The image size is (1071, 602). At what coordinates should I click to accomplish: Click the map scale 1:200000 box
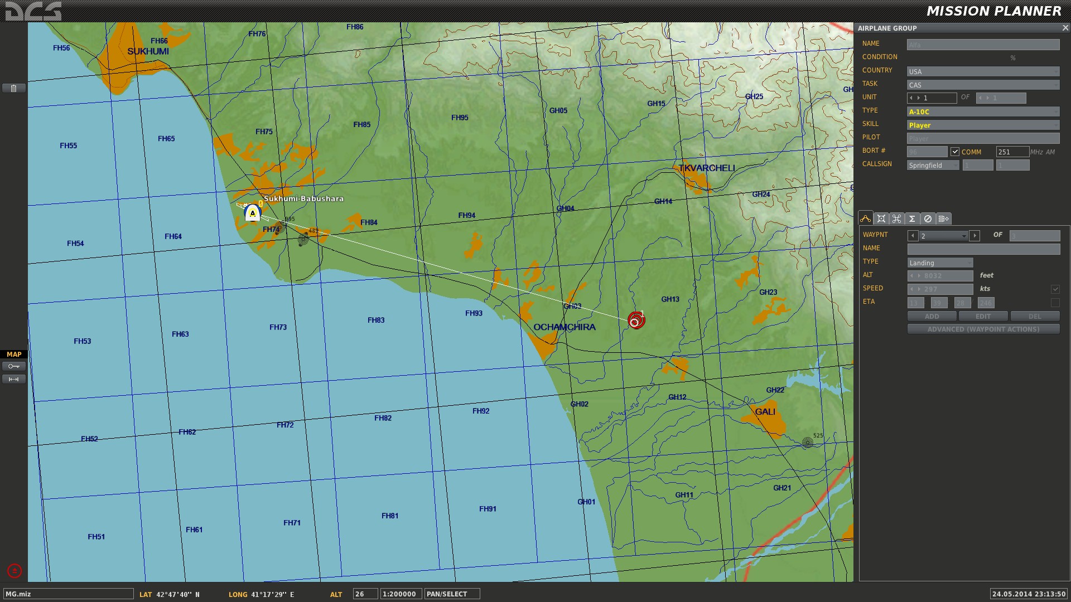(401, 594)
